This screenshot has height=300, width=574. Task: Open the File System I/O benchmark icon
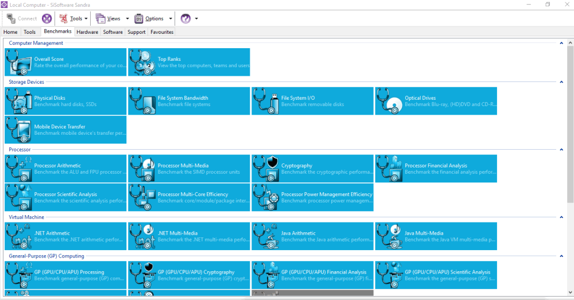tap(266, 101)
